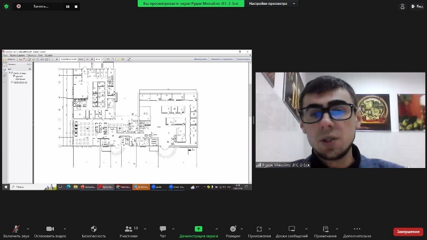The image size is (427, 240).
Task: Open Приложения apps panel
Action: pos(259,231)
